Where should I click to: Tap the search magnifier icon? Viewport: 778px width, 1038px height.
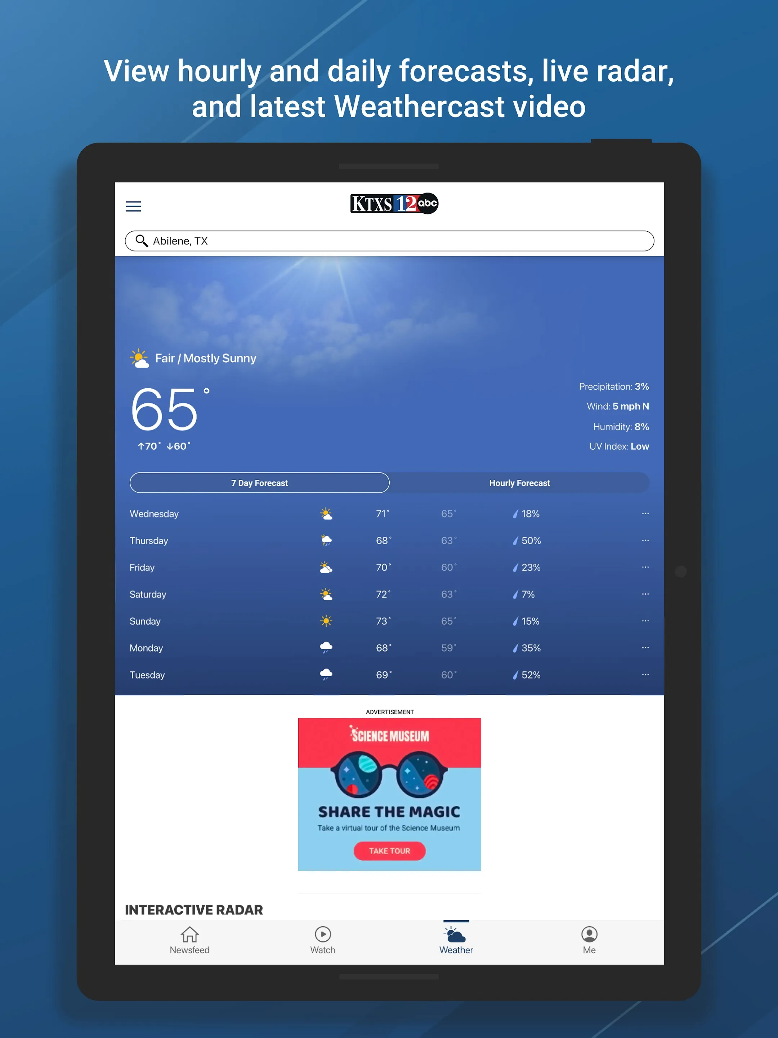pyautogui.click(x=142, y=240)
